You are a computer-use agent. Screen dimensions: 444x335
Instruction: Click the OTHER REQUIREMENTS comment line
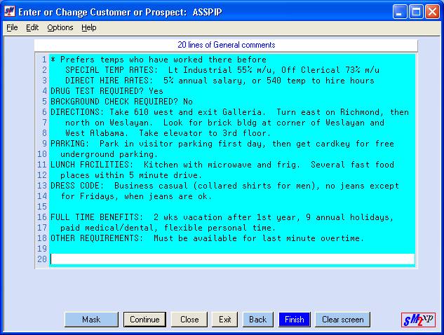[207, 238]
